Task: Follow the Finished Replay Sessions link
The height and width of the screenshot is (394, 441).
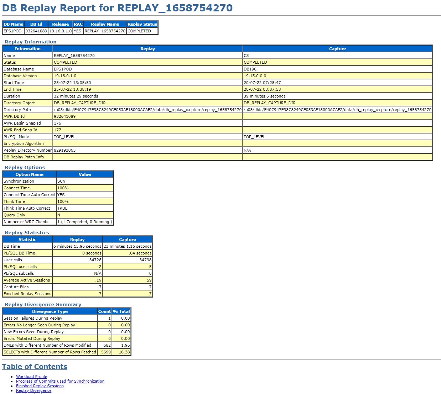Action: coord(39,385)
